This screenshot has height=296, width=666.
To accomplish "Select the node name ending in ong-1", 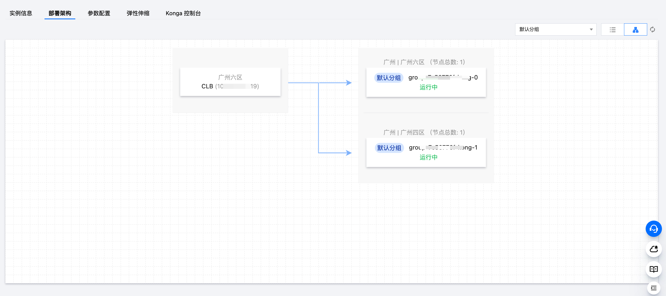I will point(443,147).
